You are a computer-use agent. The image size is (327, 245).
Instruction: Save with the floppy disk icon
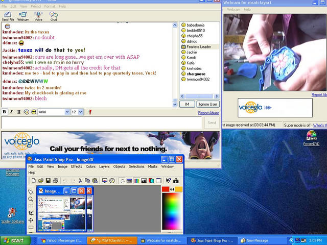tap(48, 181)
